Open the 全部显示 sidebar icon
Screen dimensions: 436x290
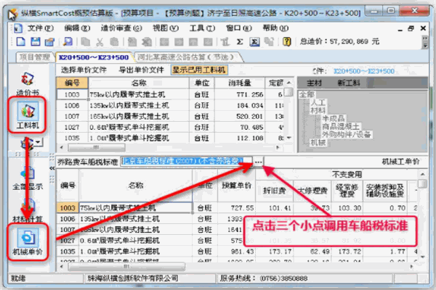28,178
